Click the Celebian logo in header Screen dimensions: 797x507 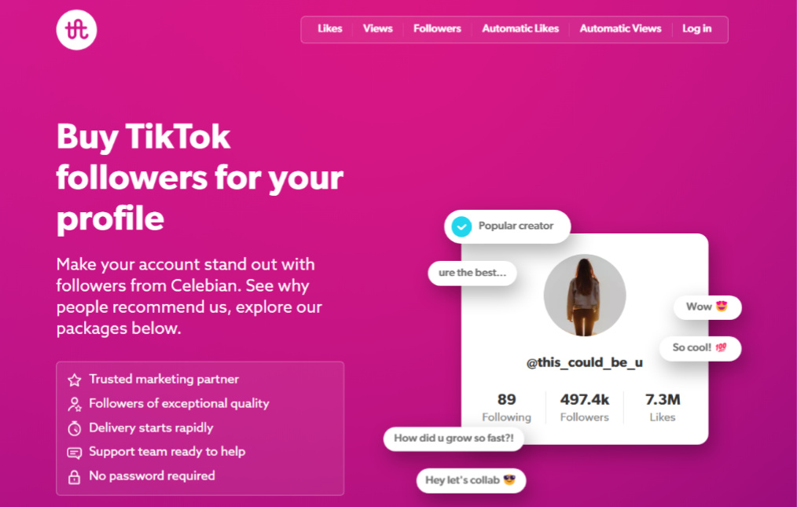click(x=76, y=30)
